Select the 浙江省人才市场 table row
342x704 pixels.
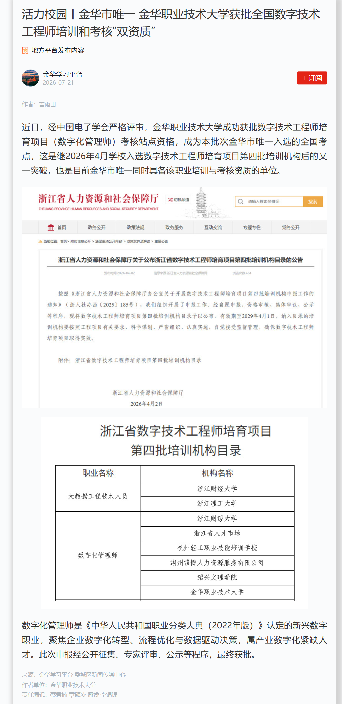click(x=217, y=534)
